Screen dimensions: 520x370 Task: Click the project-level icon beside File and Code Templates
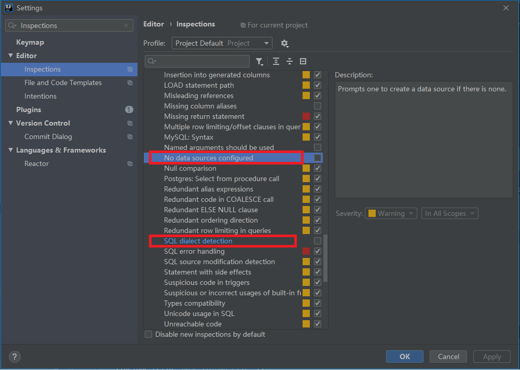[x=130, y=83]
